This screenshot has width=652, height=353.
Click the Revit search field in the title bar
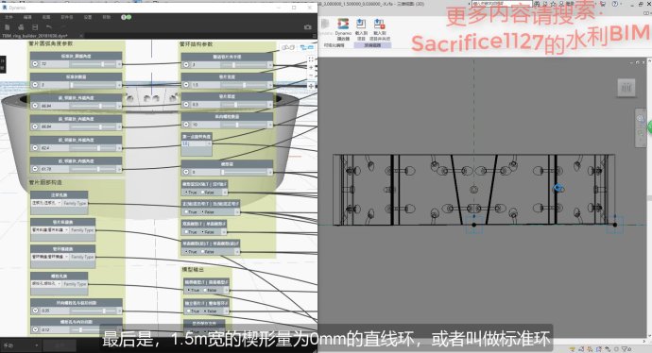coord(502,4)
